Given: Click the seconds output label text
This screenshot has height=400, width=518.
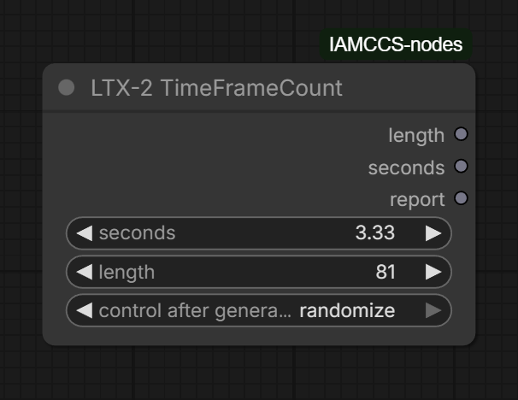Looking at the screenshot, I should [406, 168].
